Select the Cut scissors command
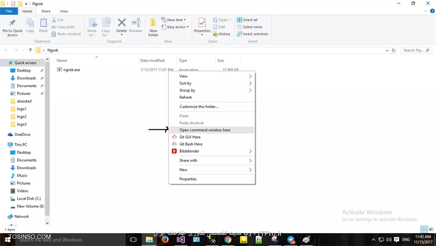436x246 pixels. 57,20
